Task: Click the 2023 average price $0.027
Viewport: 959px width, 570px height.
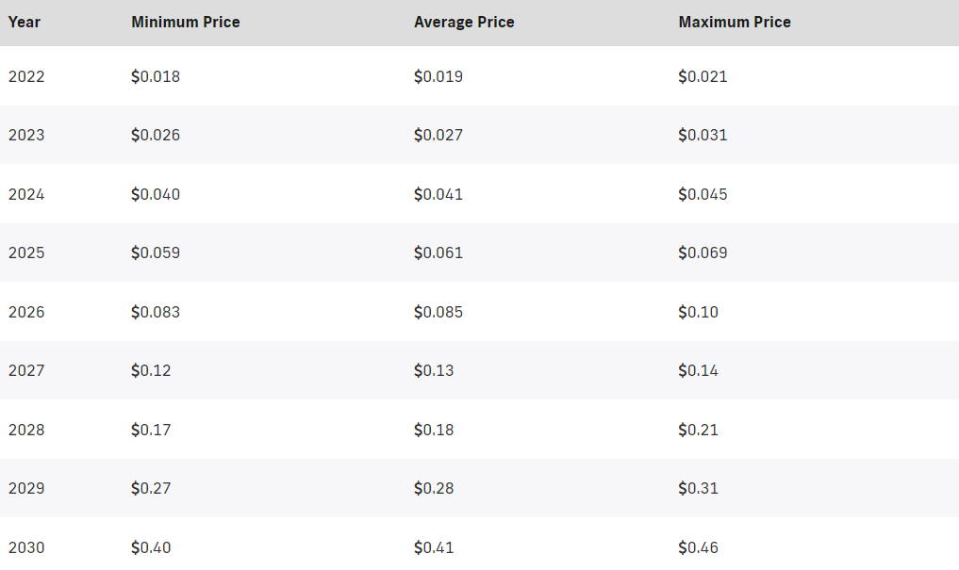Action: (x=438, y=135)
